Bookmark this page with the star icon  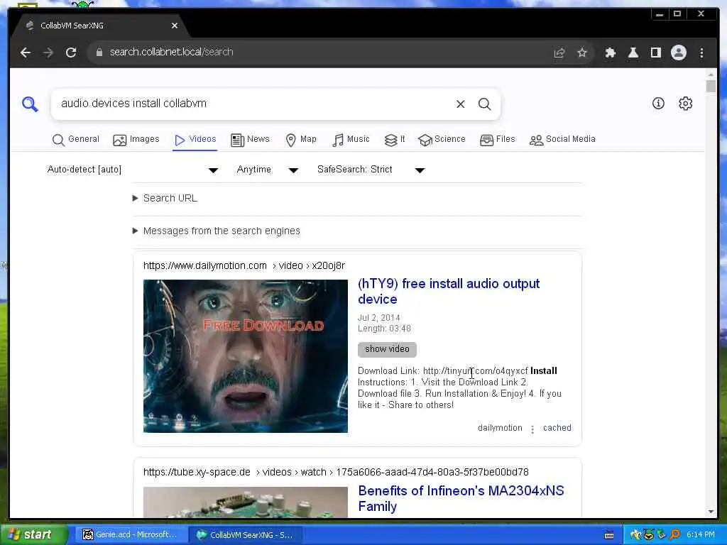tap(582, 53)
